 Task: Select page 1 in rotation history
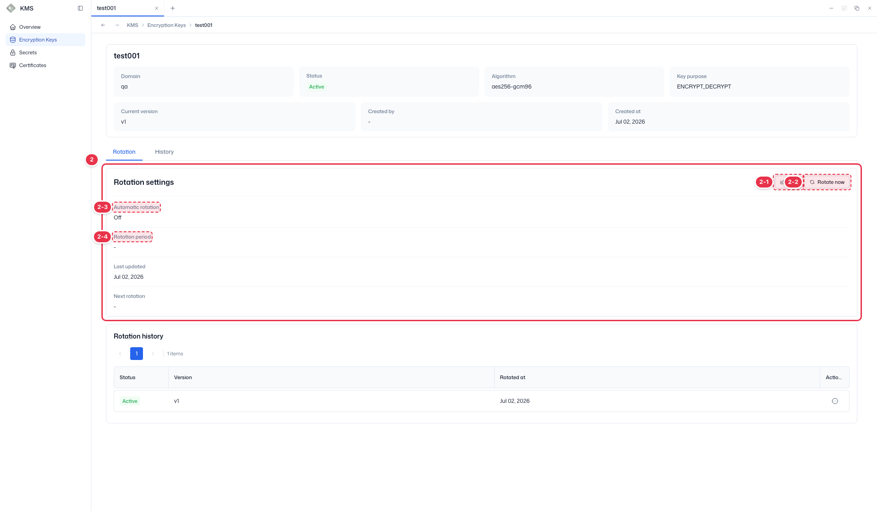(137, 354)
